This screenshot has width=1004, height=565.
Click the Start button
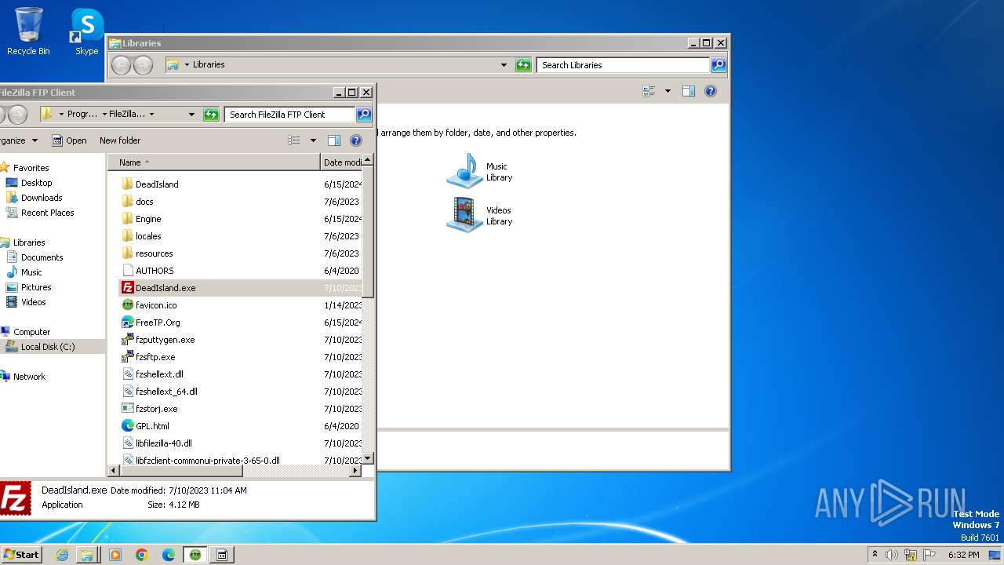(x=21, y=554)
